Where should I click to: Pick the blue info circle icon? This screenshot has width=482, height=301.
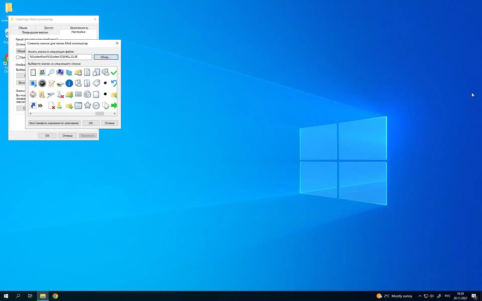pos(69,83)
